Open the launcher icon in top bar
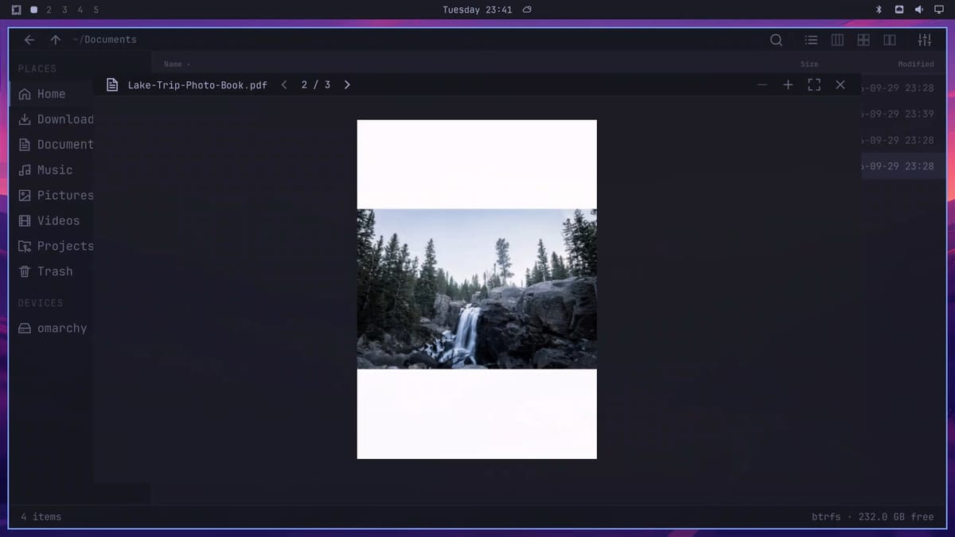This screenshot has width=955, height=537. pos(16,10)
